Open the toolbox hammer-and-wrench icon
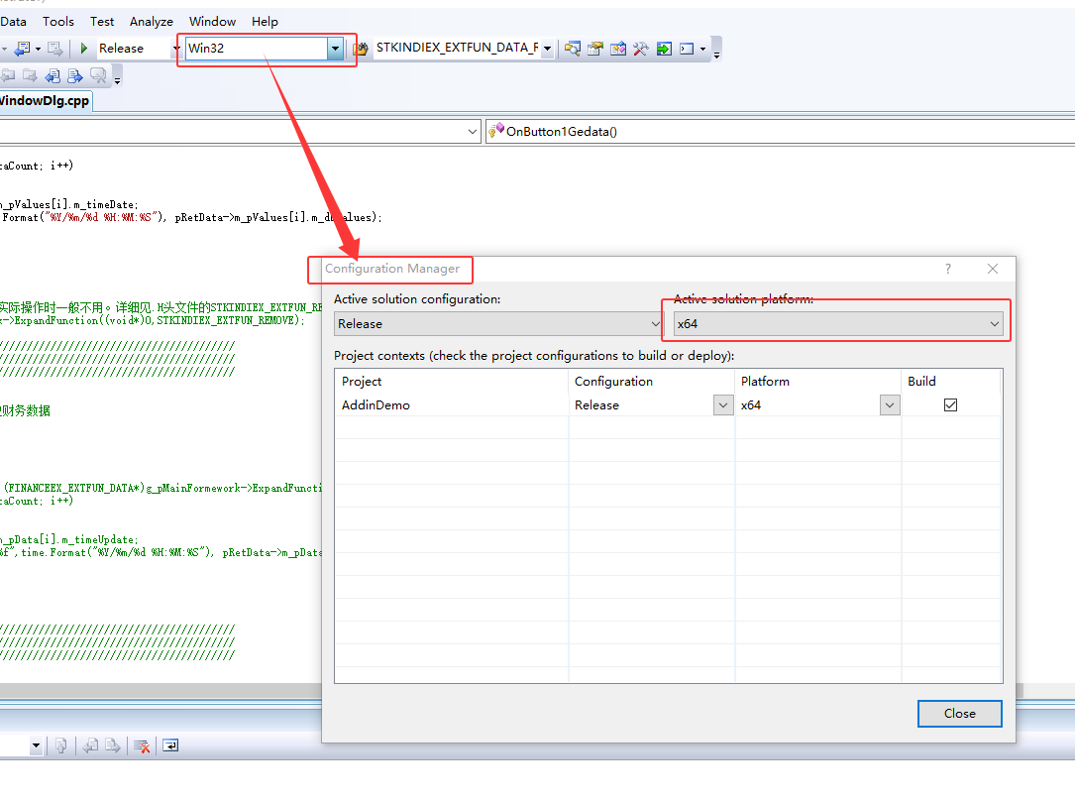Viewport: 1075px width, 800px height. 640,48
